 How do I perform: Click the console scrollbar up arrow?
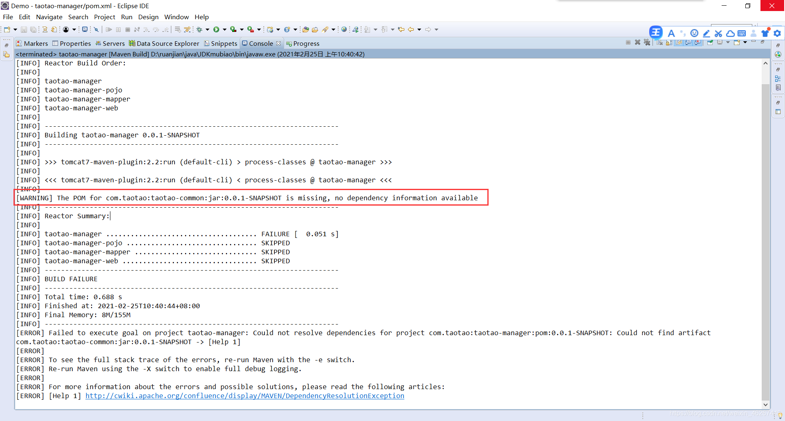coord(765,63)
